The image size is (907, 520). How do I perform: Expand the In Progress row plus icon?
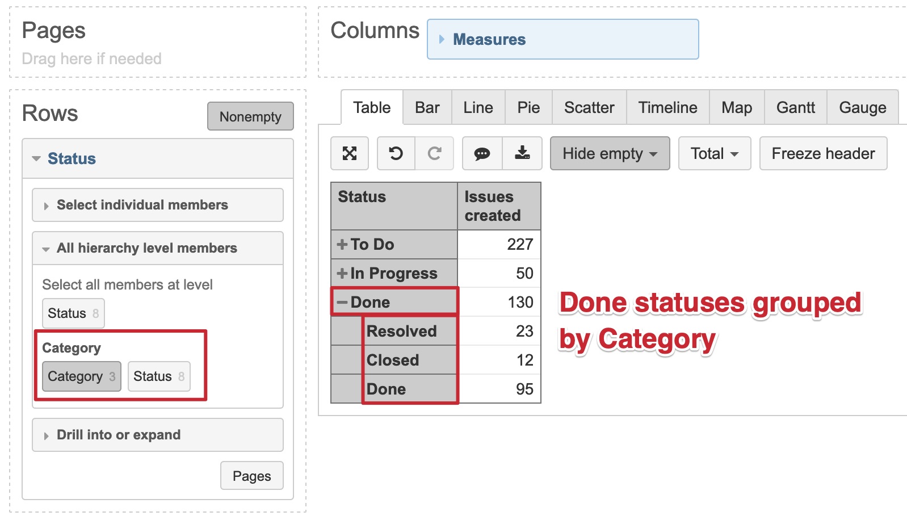342,273
